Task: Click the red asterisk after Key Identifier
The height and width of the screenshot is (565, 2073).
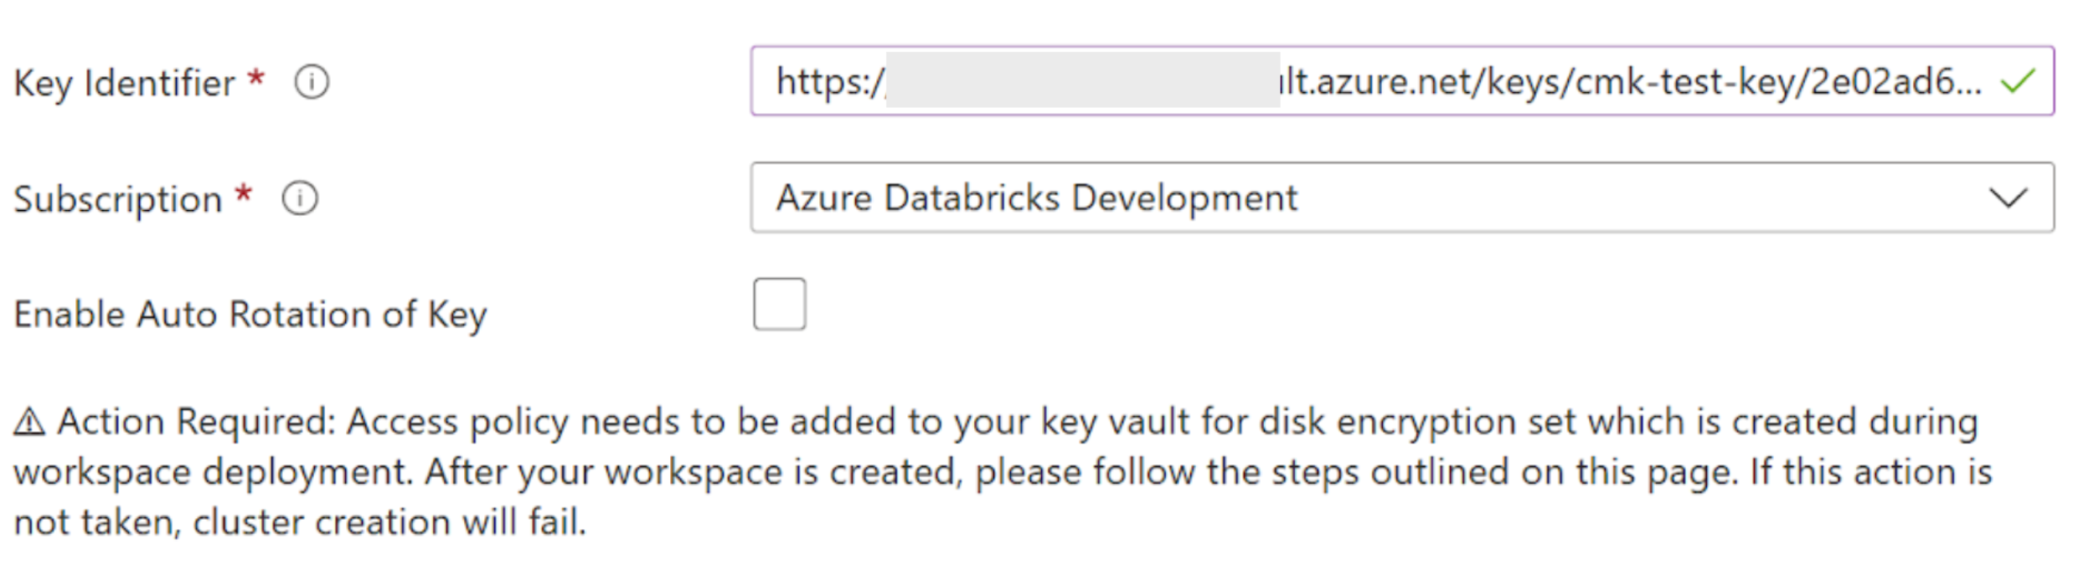Action: pos(256,80)
